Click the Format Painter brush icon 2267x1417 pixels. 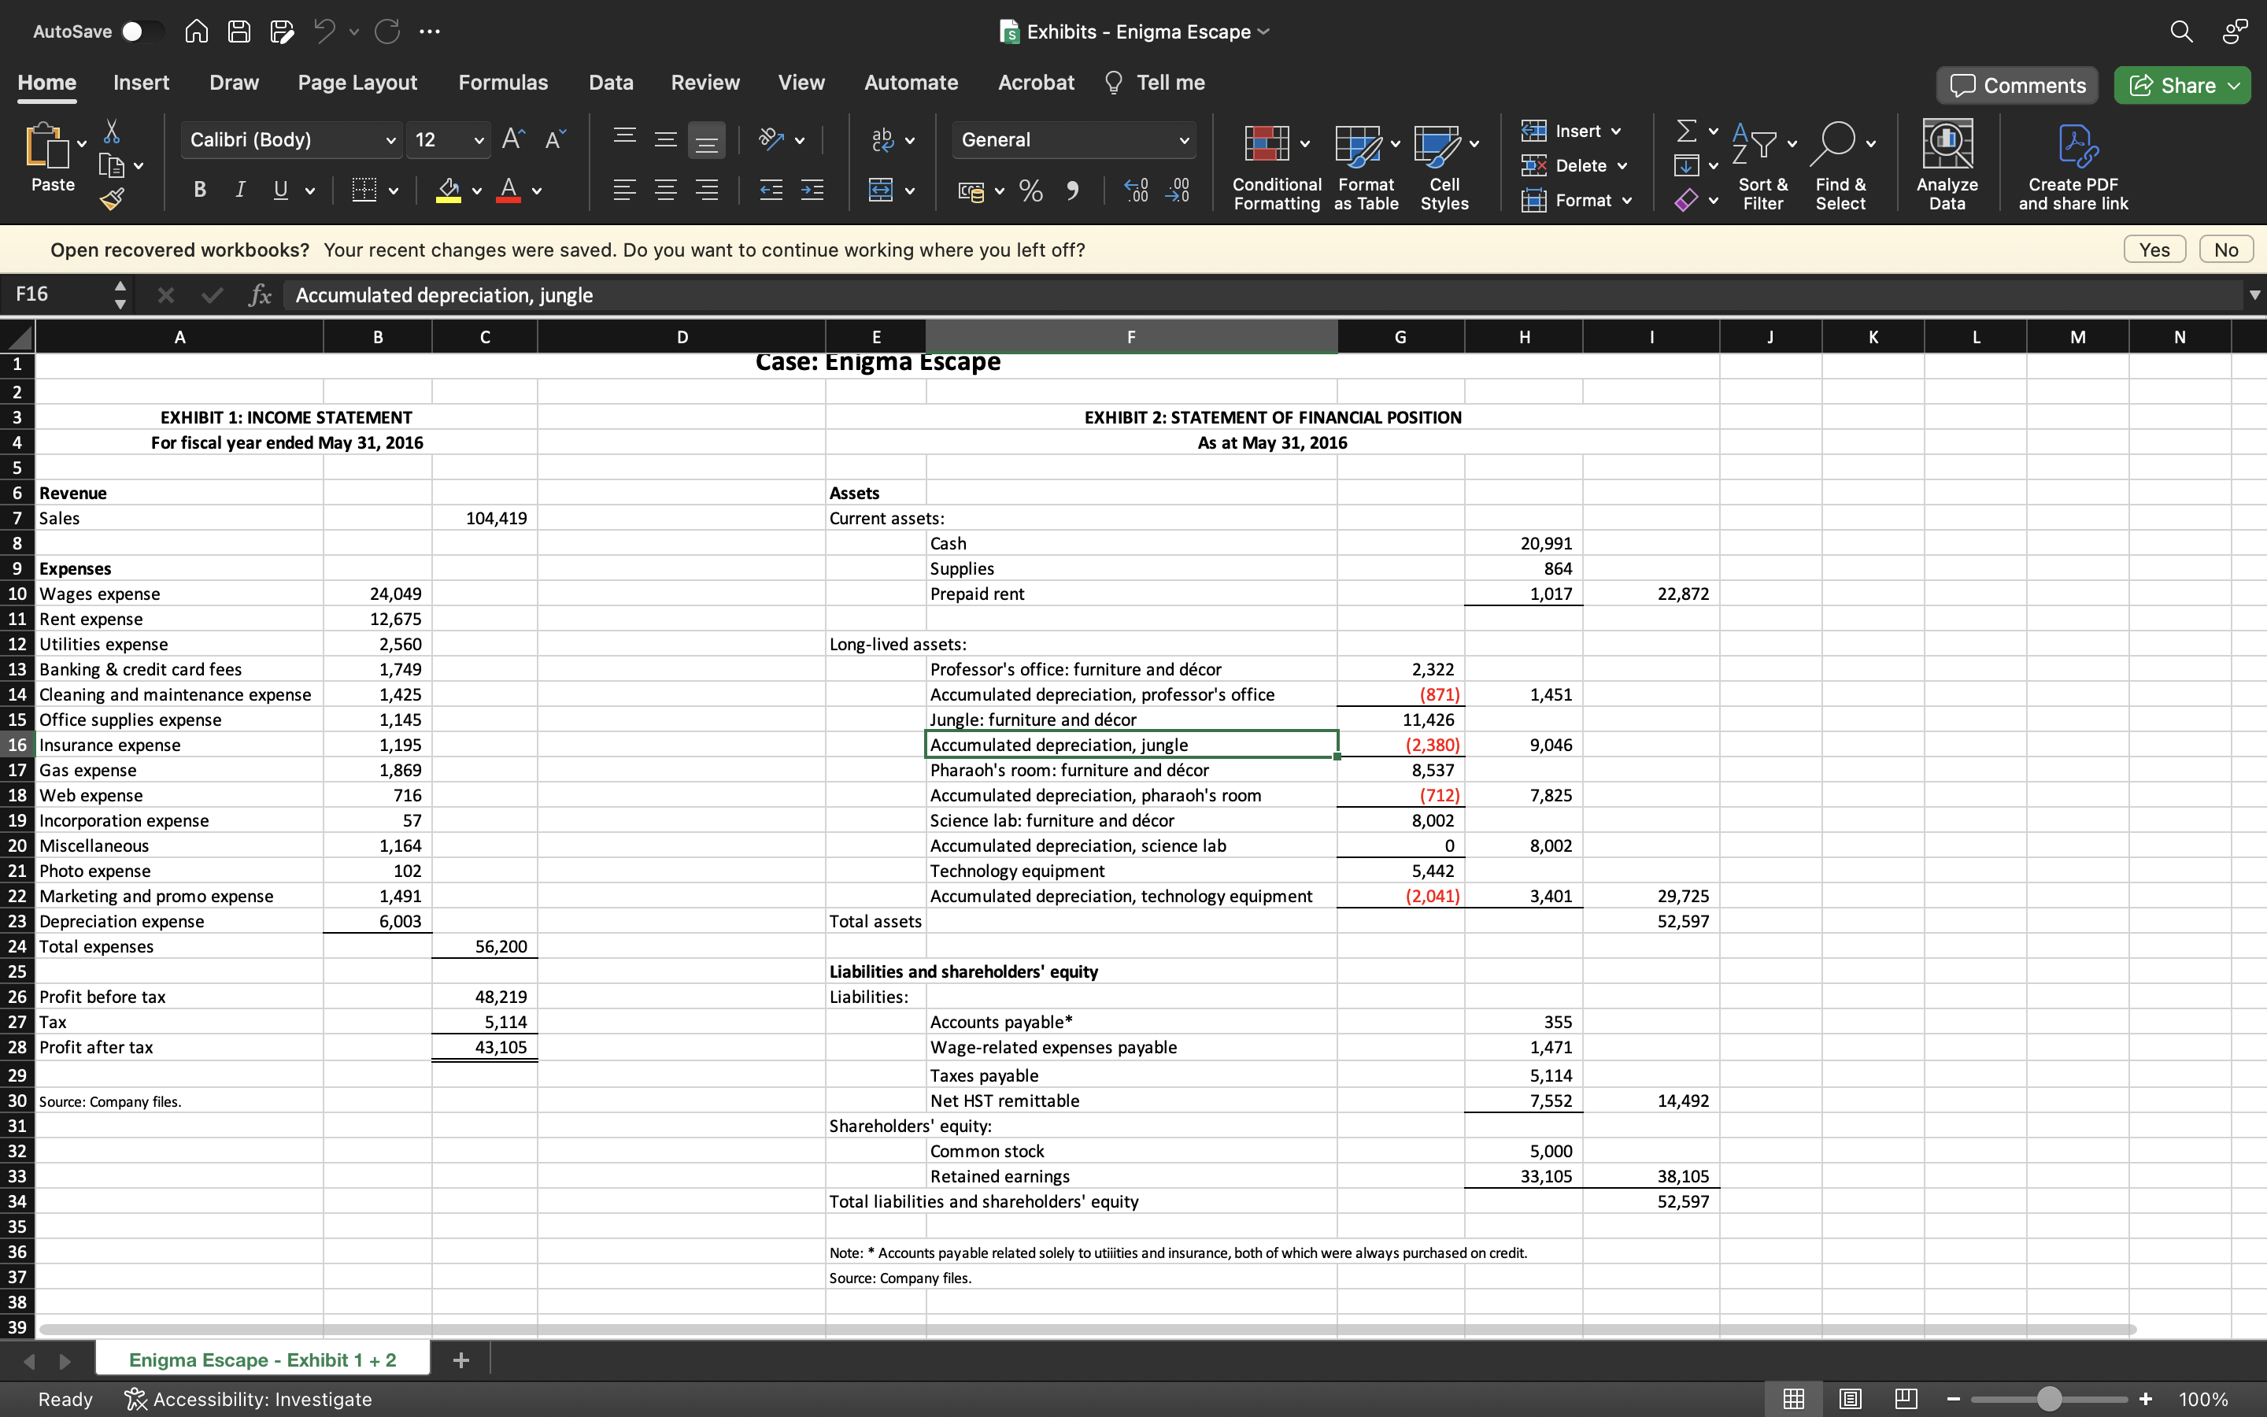pyautogui.click(x=113, y=198)
